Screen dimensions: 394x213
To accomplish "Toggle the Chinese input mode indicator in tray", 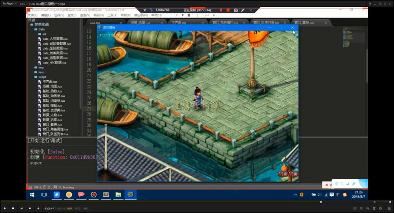I will [x=338, y=195].
